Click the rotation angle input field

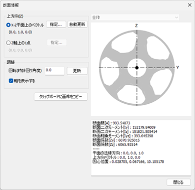point(54,71)
